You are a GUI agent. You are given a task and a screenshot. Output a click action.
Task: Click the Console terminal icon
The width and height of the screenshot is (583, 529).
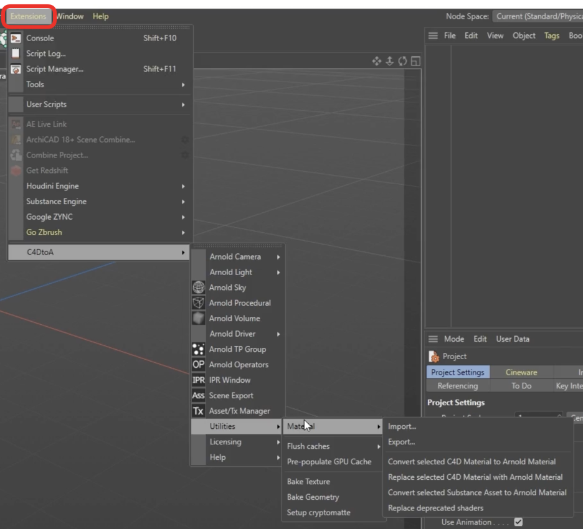(16, 38)
